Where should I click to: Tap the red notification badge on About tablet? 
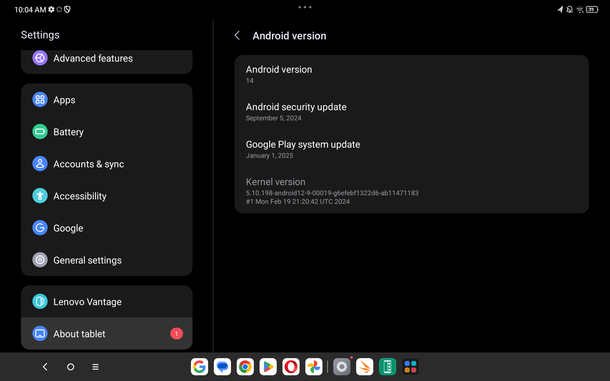pos(177,334)
